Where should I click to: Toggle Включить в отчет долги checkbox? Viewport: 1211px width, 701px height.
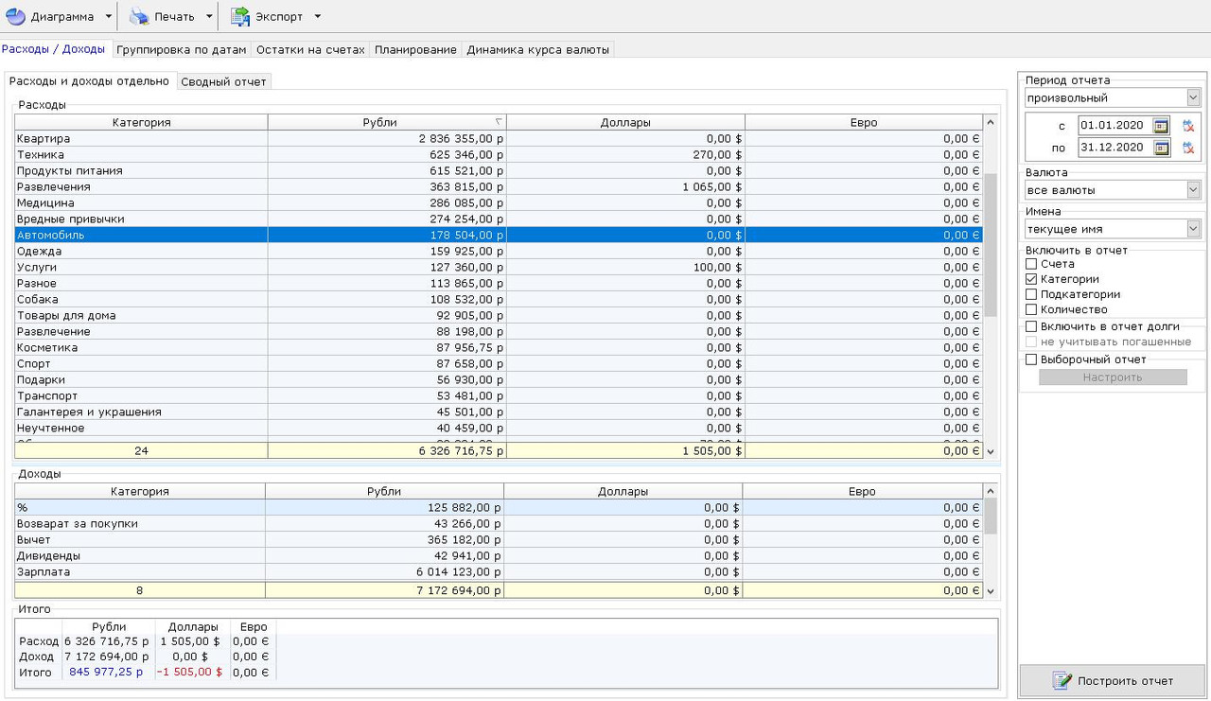point(1031,326)
